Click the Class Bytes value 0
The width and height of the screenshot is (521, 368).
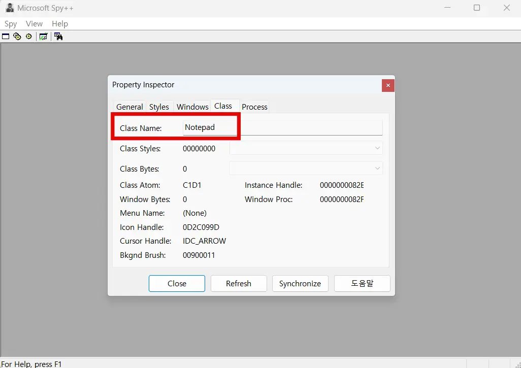click(185, 169)
